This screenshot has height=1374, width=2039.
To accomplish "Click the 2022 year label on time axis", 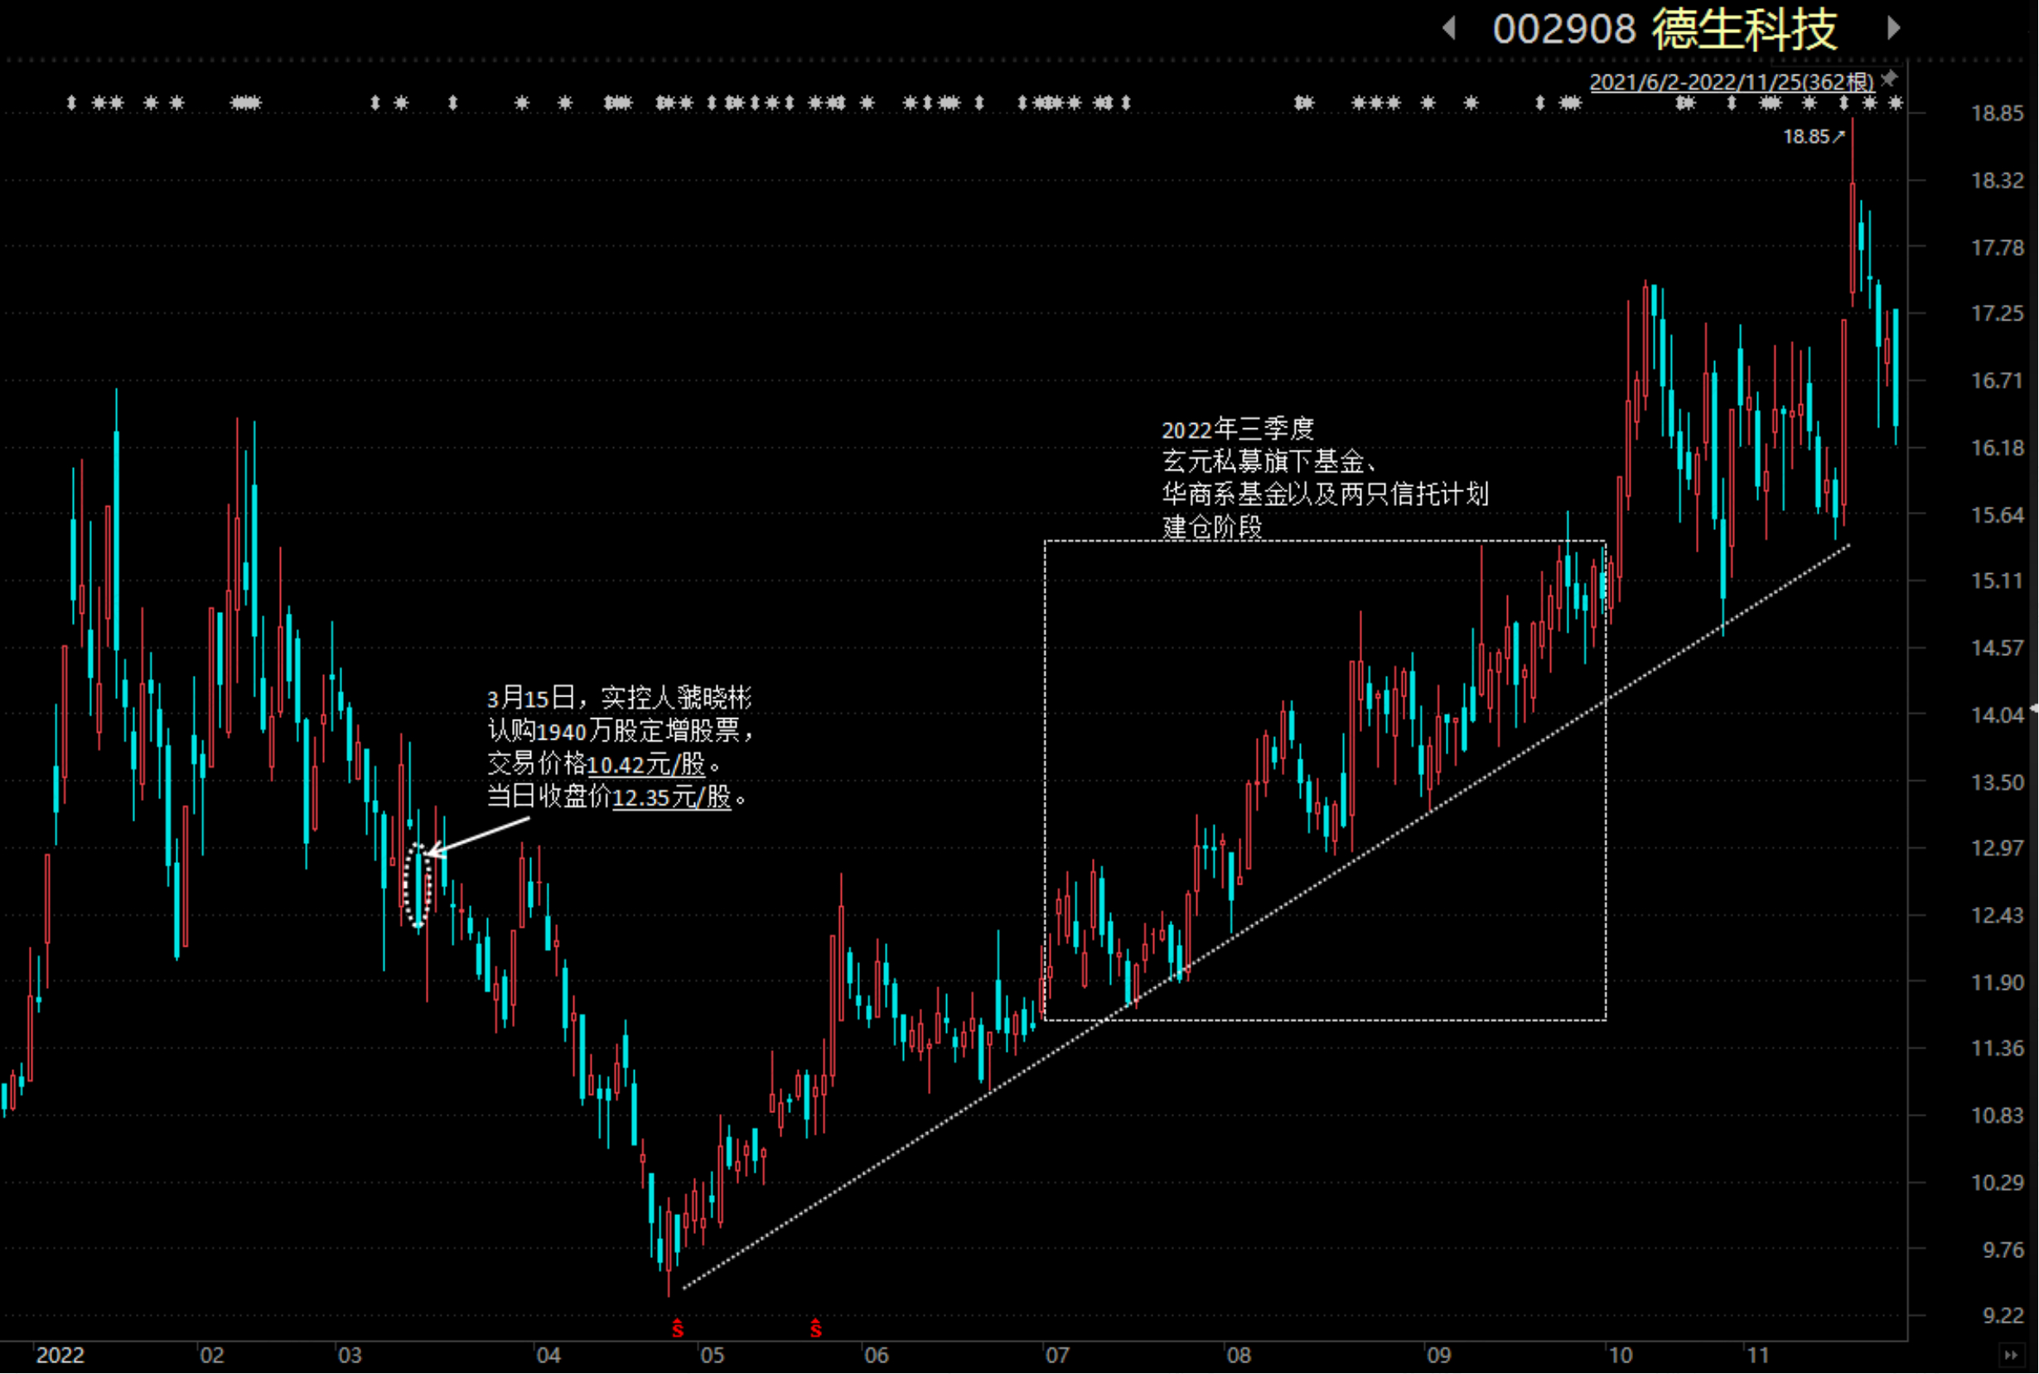I will tap(60, 1356).
